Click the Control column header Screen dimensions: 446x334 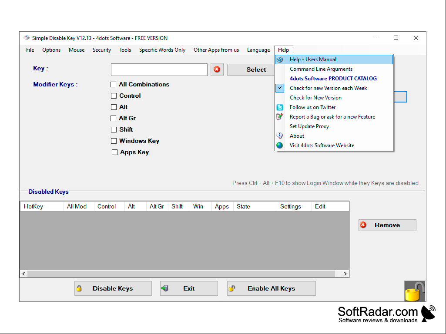click(110, 206)
